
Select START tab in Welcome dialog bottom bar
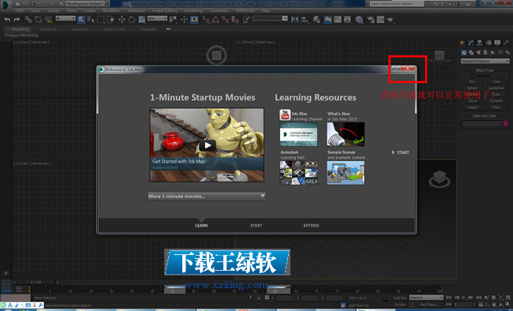[x=256, y=225]
